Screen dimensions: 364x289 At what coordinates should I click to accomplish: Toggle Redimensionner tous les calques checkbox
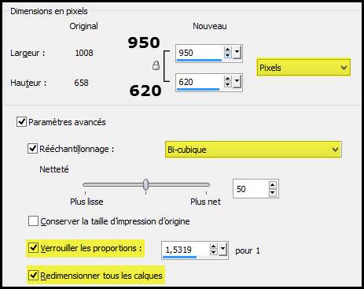coord(33,275)
